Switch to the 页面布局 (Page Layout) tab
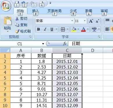Screen dimensions: 113x108 coord(54,11)
